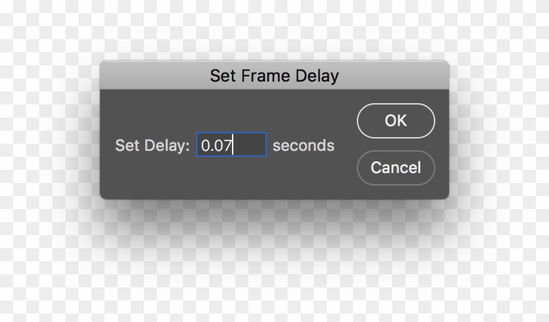
Task: Close dialog without saving via Cancel
Action: click(395, 168)
